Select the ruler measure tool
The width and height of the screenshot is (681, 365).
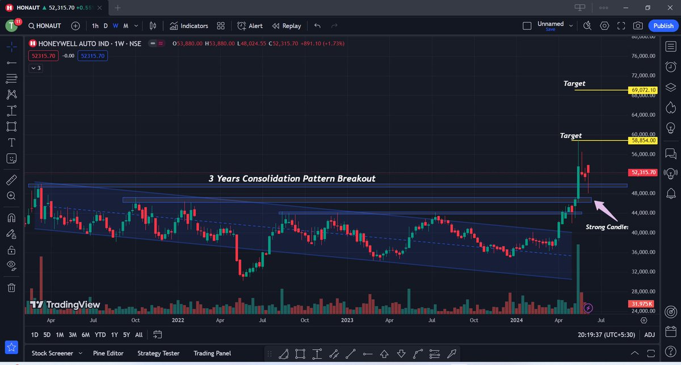point(11,180)
